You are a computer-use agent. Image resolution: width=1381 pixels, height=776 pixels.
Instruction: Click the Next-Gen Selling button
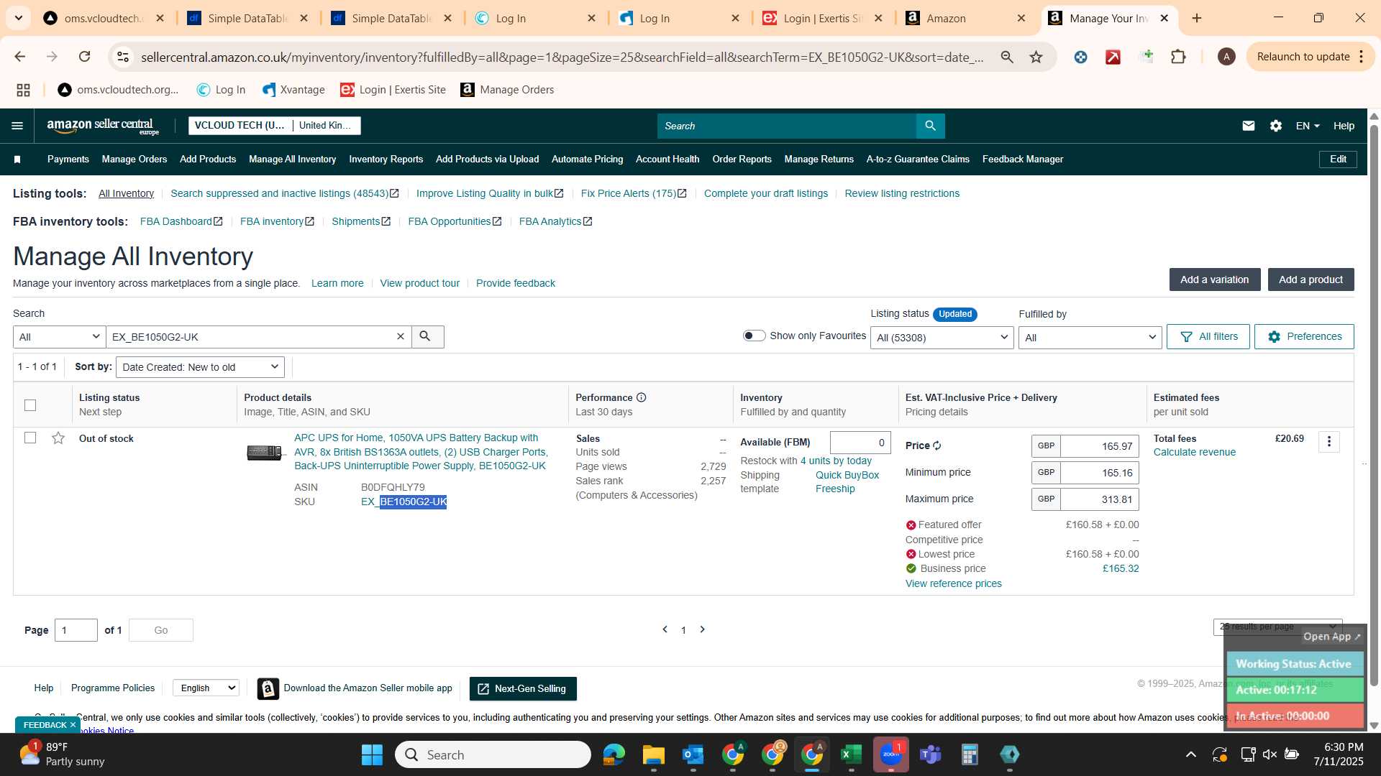(x=523, y=688)
